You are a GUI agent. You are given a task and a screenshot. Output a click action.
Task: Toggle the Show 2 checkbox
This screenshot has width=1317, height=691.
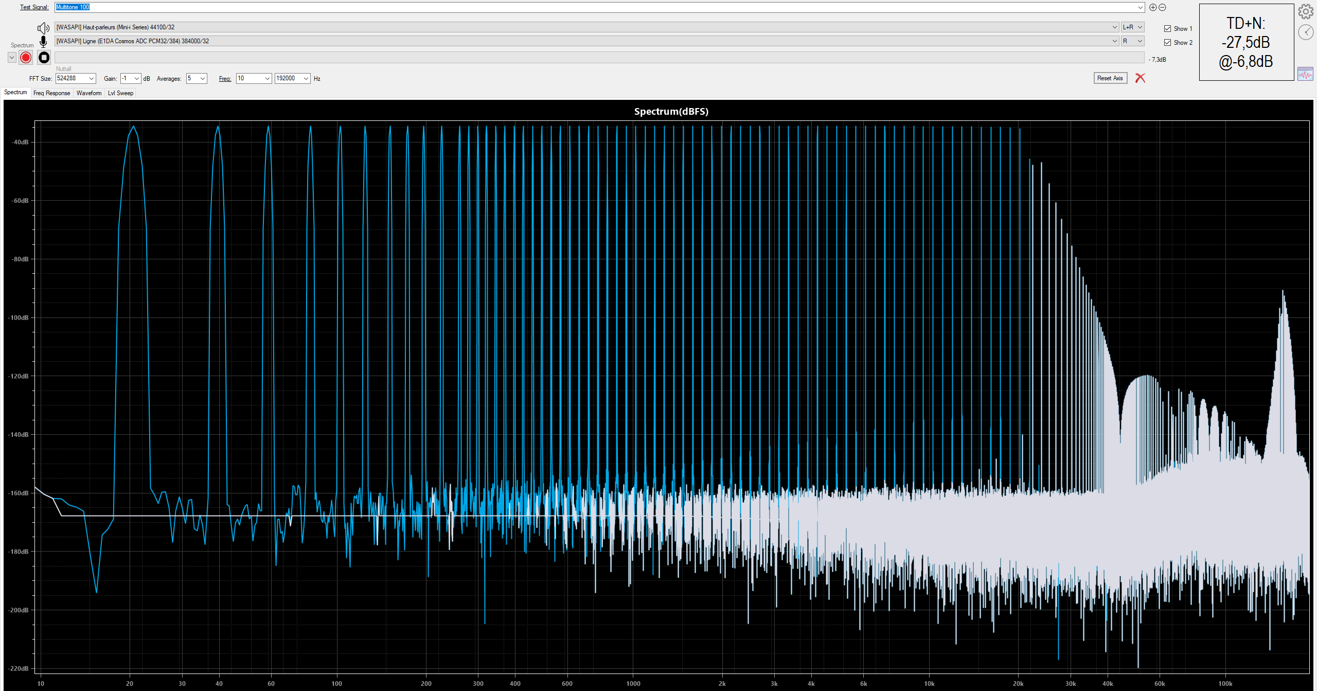pyautogui.click(x=1167, y=43)
